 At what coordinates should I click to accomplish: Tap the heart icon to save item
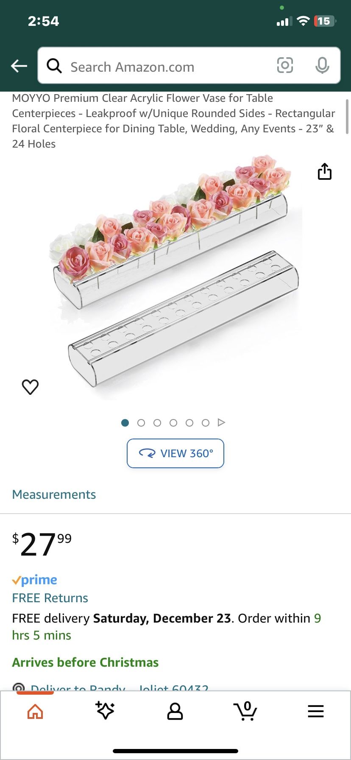coord(30,386)
